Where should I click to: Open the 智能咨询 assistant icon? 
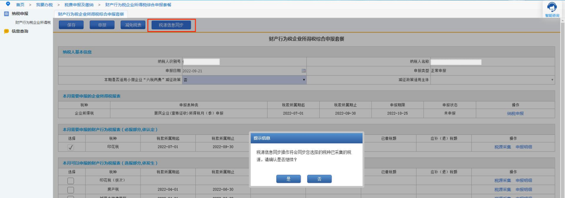tap(551, 7)
